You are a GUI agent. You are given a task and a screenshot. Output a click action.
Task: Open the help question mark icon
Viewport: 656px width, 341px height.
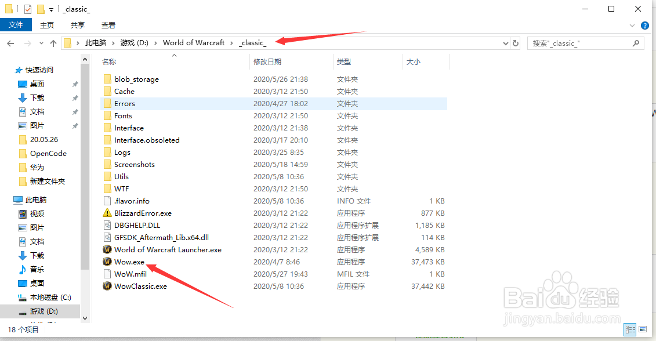click(x=645, y=26)
